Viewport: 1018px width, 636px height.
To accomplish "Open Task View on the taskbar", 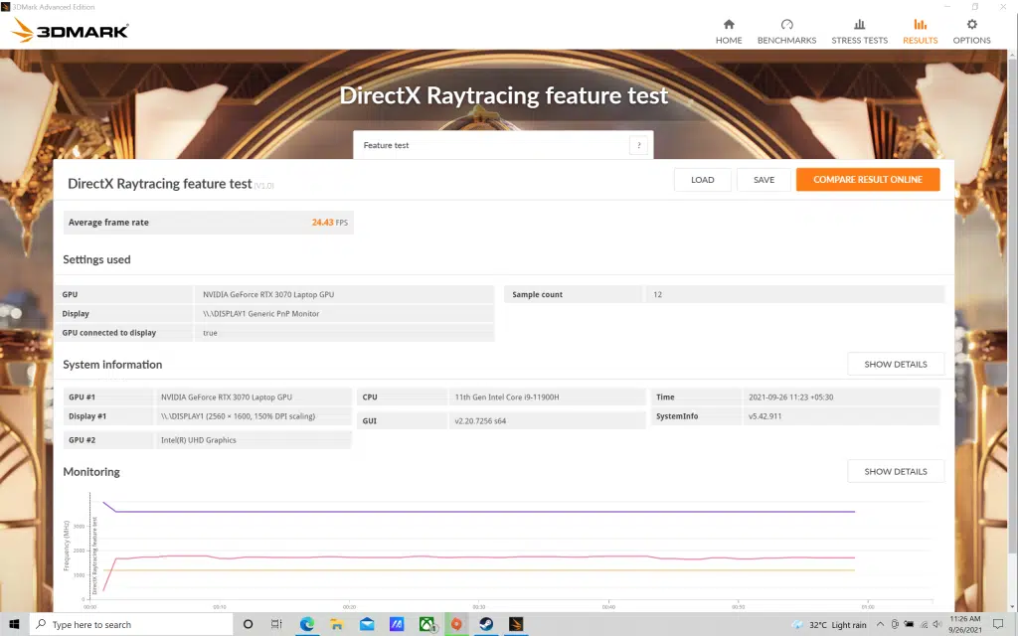I will point(276,624).
